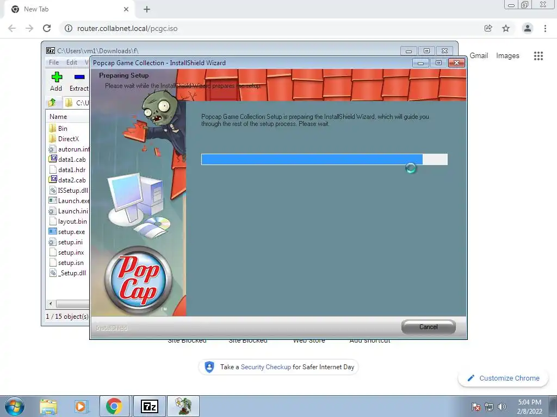Open a new tab with the plus button

tap(147, 9)
